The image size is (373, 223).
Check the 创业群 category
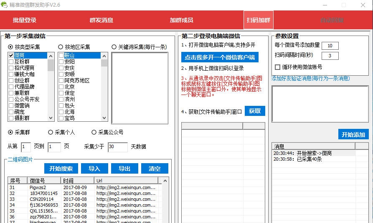(11, 80)
